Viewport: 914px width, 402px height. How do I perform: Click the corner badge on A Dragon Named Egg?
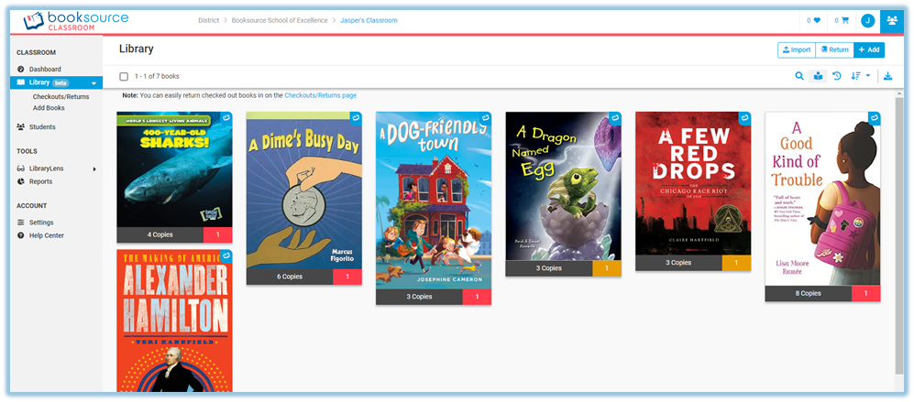615,118
